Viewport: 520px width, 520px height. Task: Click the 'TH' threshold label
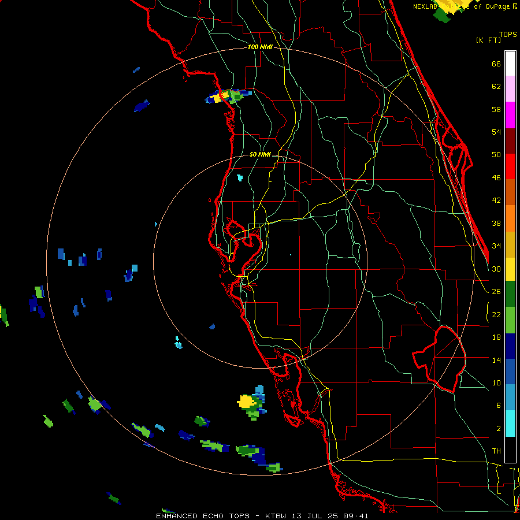(x=496, y=451)
